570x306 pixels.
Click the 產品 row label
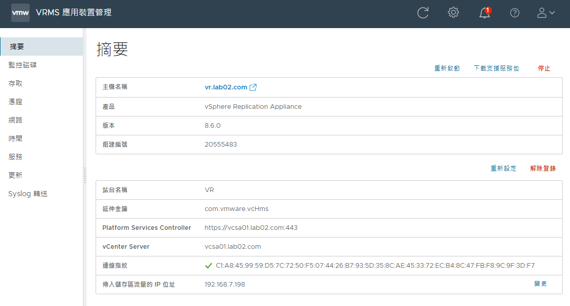(109, 107)
